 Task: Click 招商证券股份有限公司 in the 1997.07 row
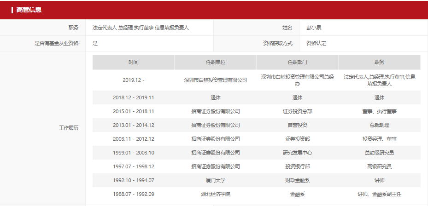(x=216, y=166)
